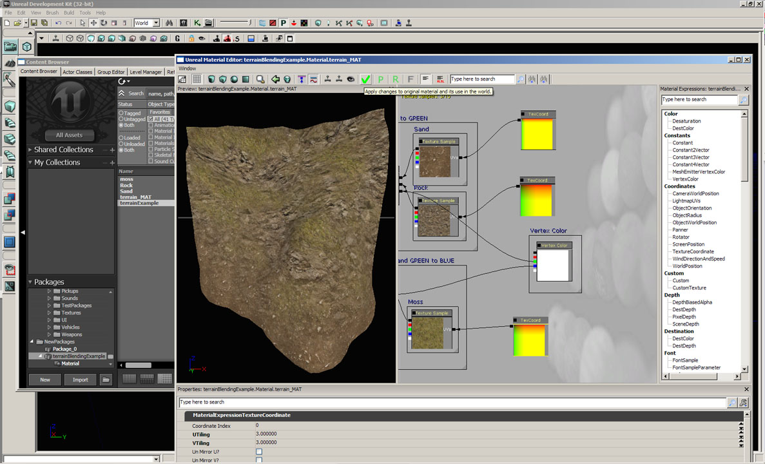
Task: Click the green checkmark Apply changes icon
Action: tap(365, 79)
